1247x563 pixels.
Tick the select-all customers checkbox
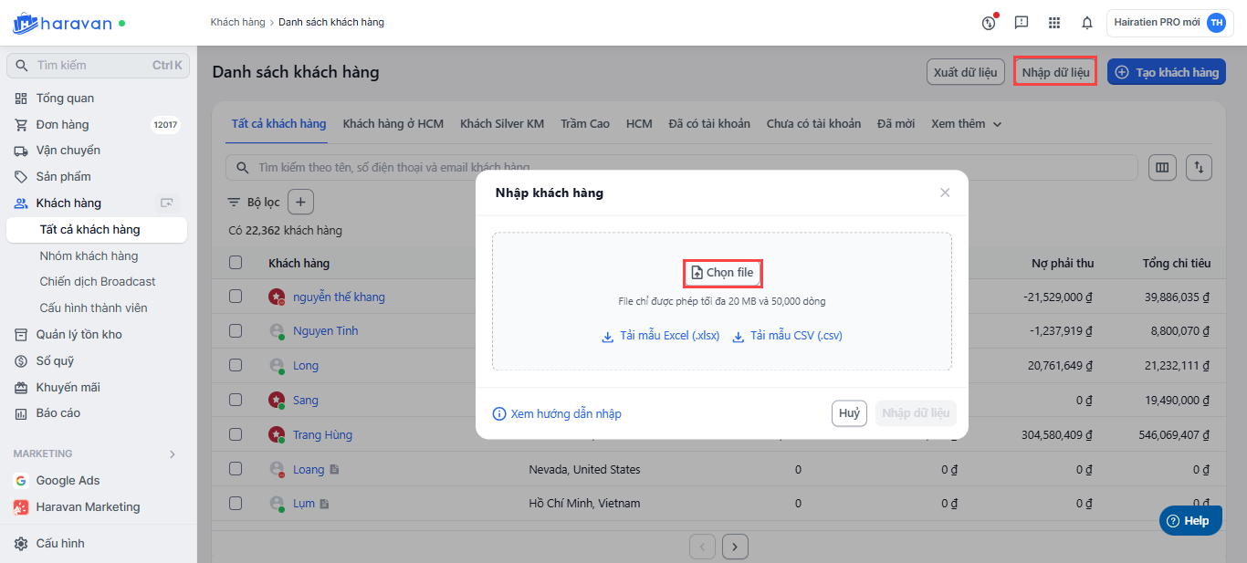(x=236, y=263)
